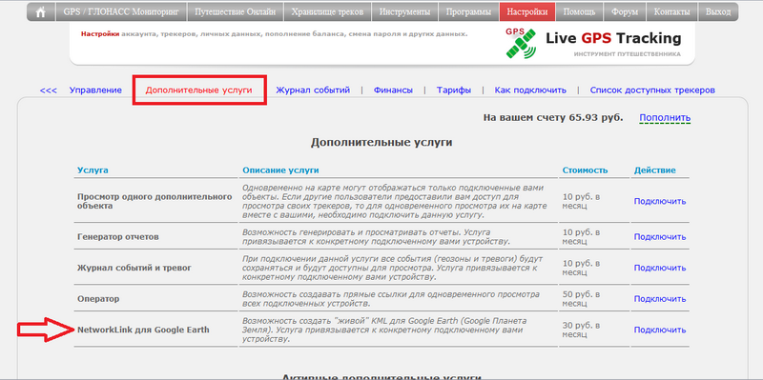Click Подключить for Генератор отчетов service
Viewport: 763px width, 380px height.
pyautogui.click(x=660, y=237)
